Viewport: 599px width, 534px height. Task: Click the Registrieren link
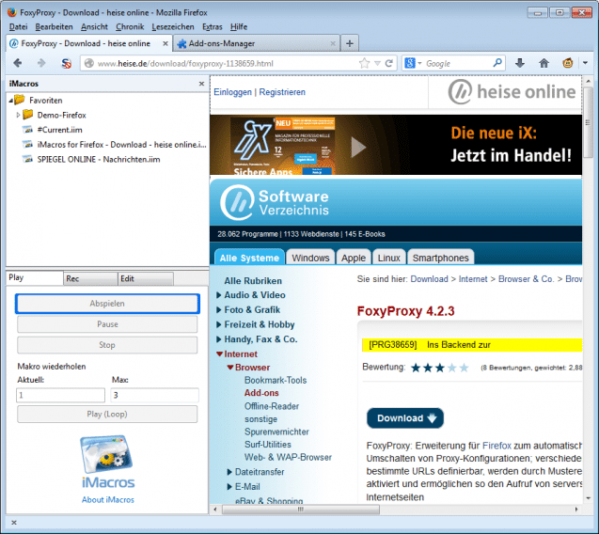click(x=282, y=92)
